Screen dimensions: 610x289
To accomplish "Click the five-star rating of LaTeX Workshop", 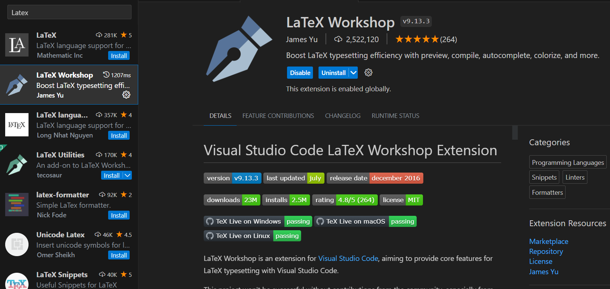I will pos(417,39).
